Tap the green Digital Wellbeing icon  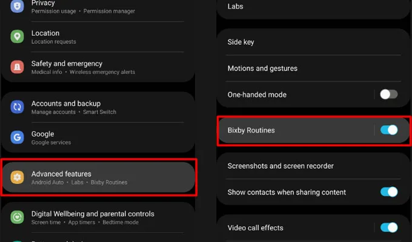[17, 217]
